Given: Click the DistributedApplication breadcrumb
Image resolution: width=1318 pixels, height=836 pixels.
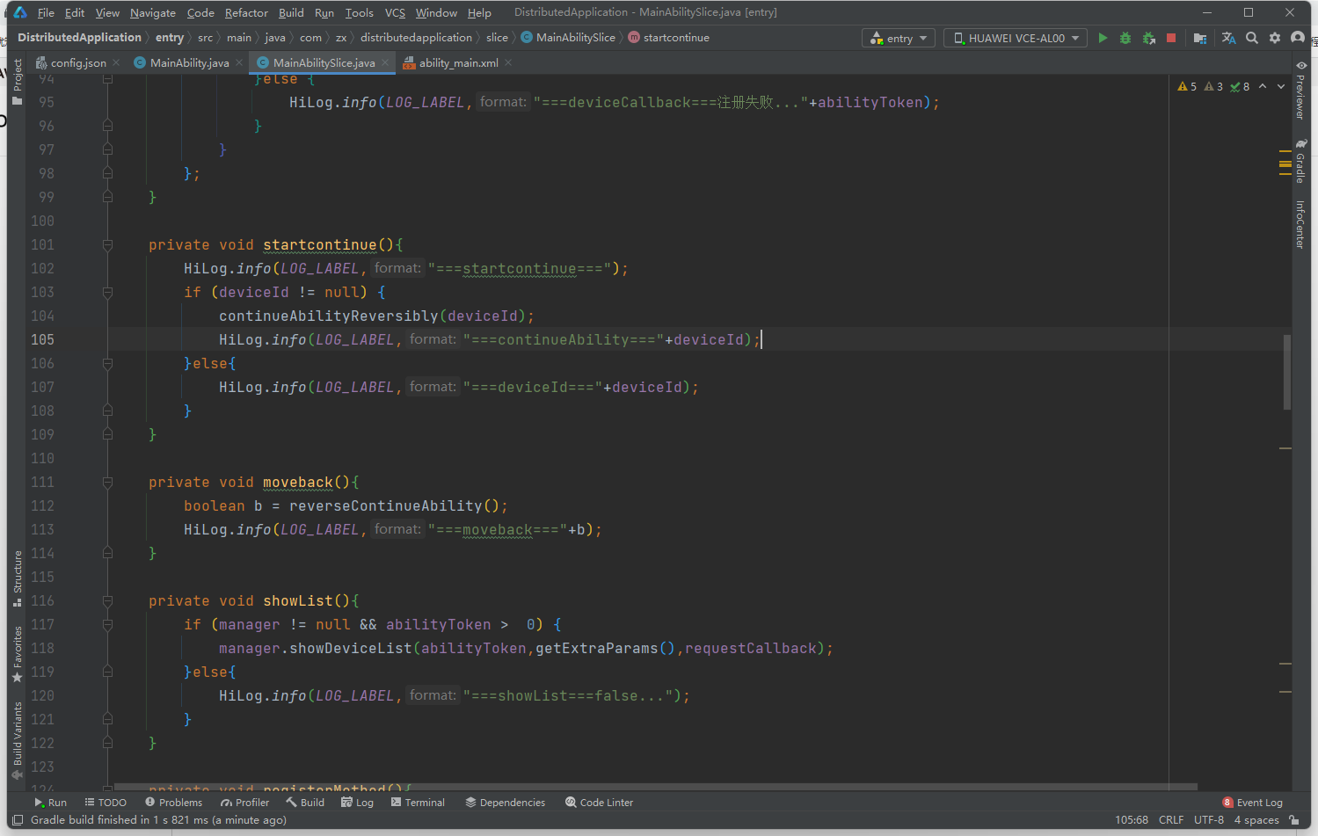Looking at the screenshot, I should point(79,38).
